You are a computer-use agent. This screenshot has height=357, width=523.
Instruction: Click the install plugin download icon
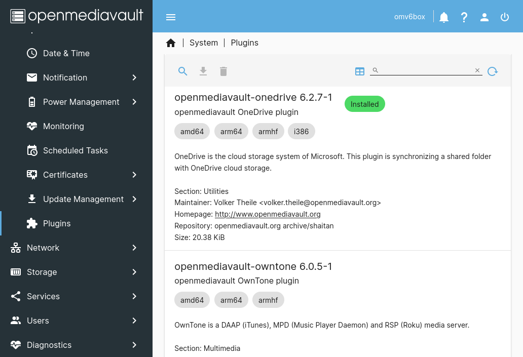(203, 71)
